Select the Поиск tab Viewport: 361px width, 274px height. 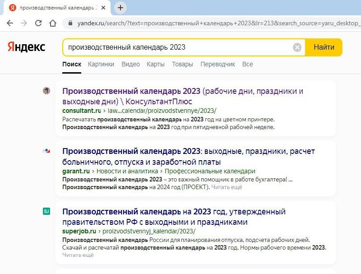point(72,64)
